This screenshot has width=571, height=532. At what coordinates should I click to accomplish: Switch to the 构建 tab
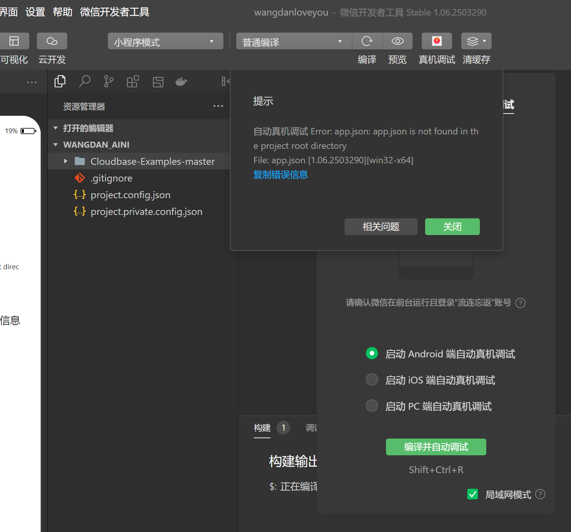point(262,428)
